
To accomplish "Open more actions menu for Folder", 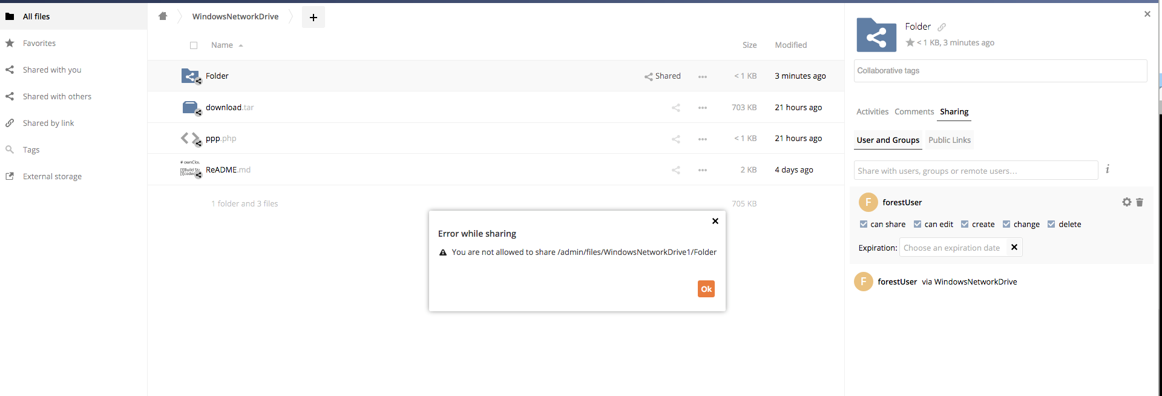I will (703, 77).
